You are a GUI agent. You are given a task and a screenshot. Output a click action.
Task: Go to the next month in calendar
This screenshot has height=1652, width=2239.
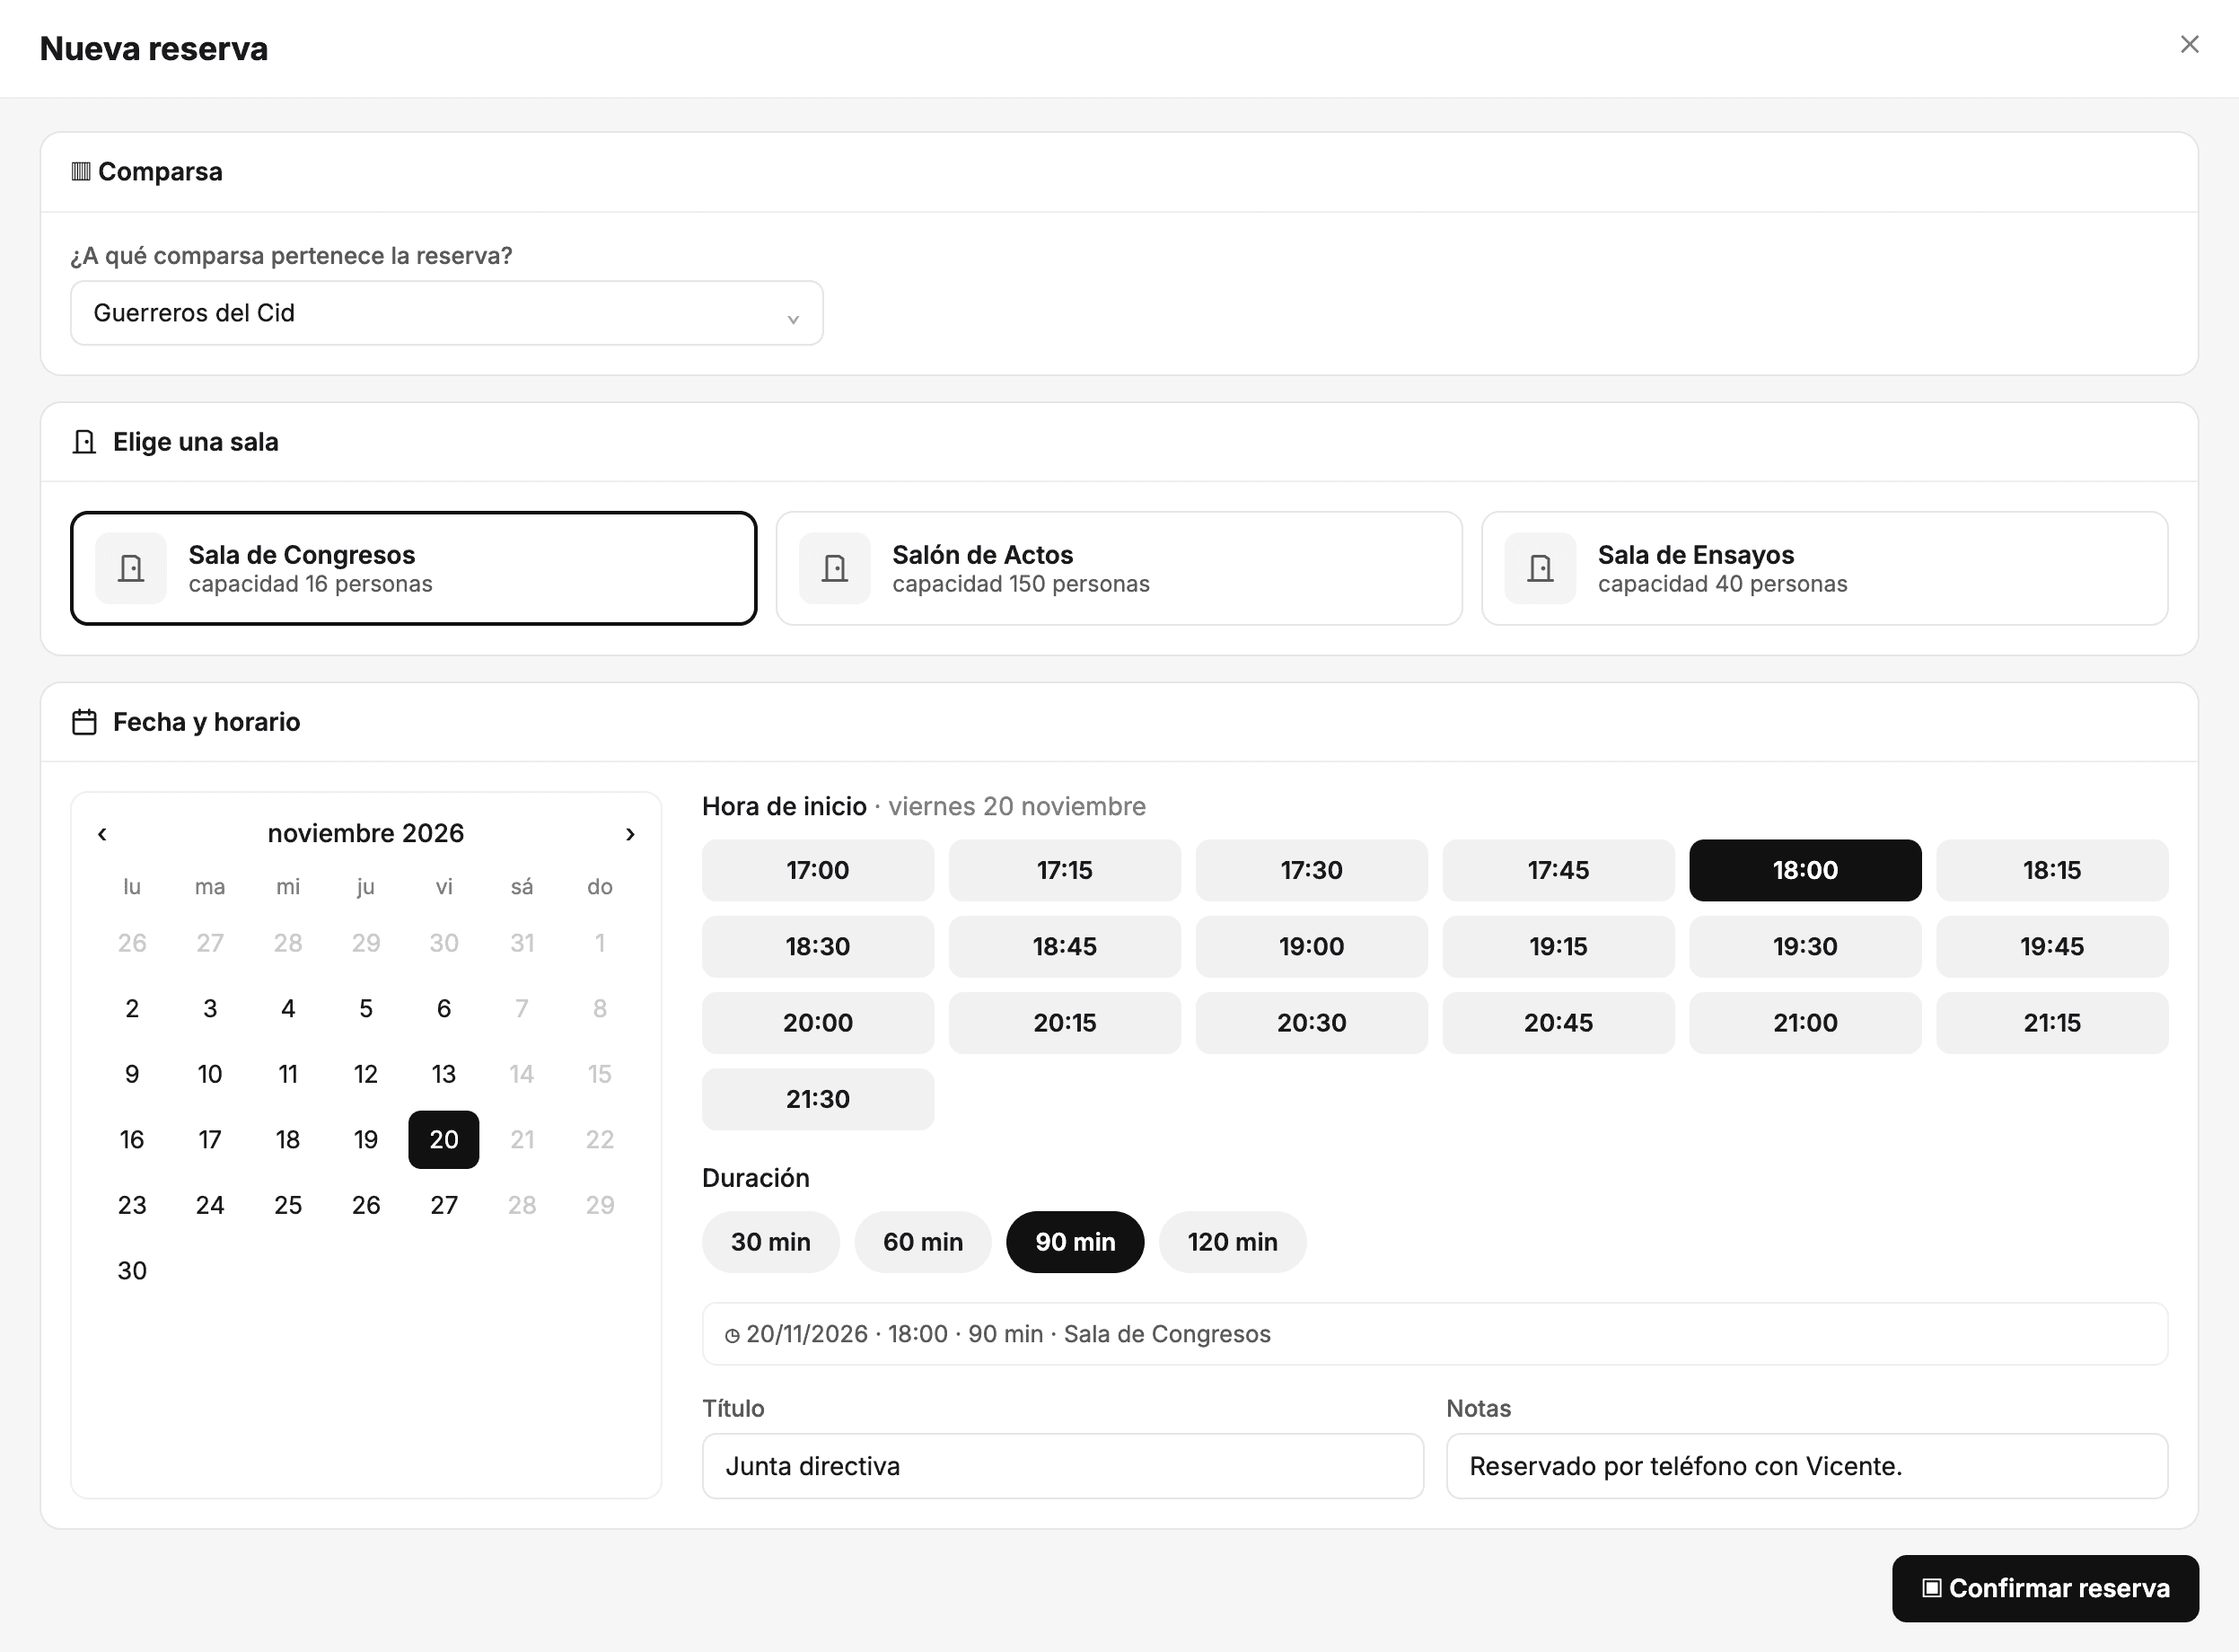630,834
